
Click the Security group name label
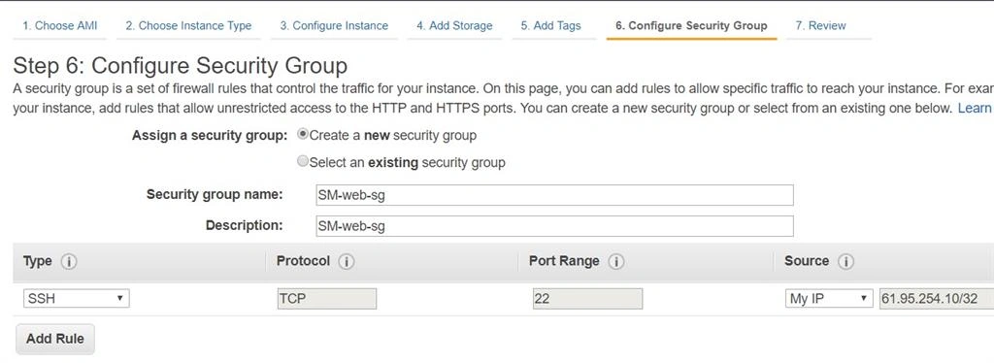tap(215, 194)
